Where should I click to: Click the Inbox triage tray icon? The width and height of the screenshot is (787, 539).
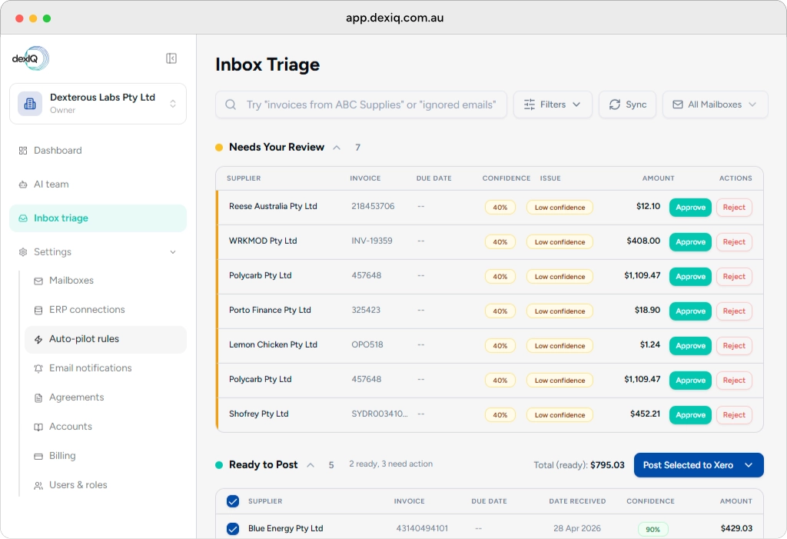[x=23, y=218]
